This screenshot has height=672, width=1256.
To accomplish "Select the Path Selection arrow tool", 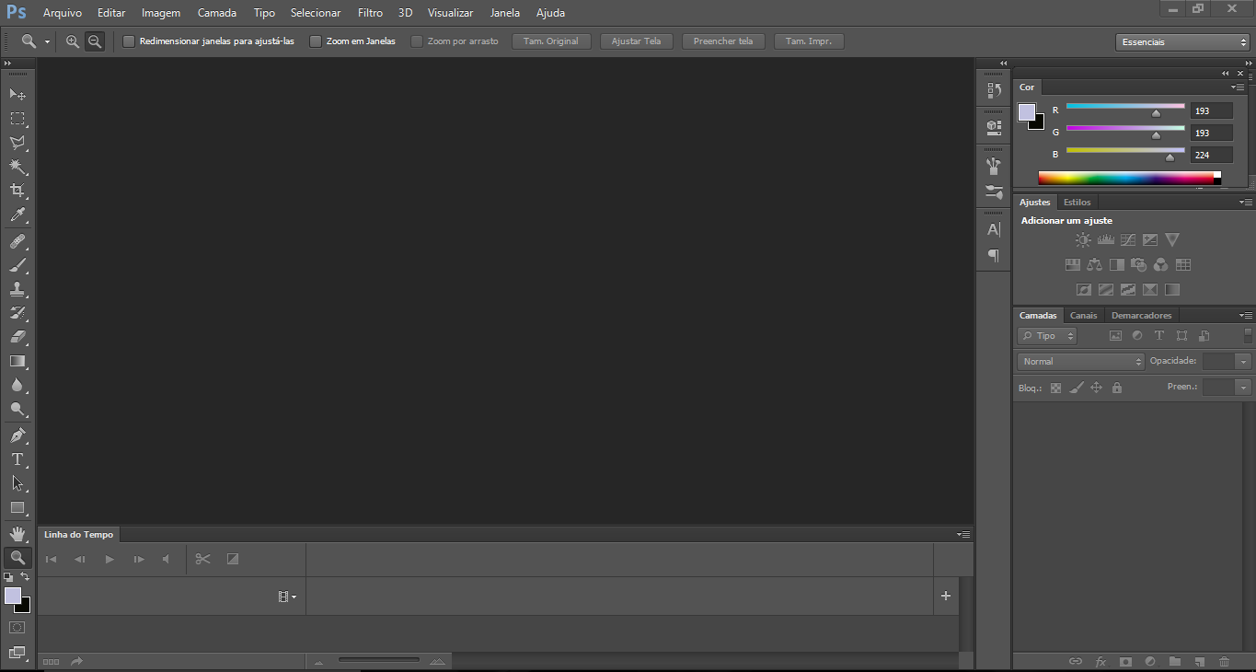I will [17, 482].
